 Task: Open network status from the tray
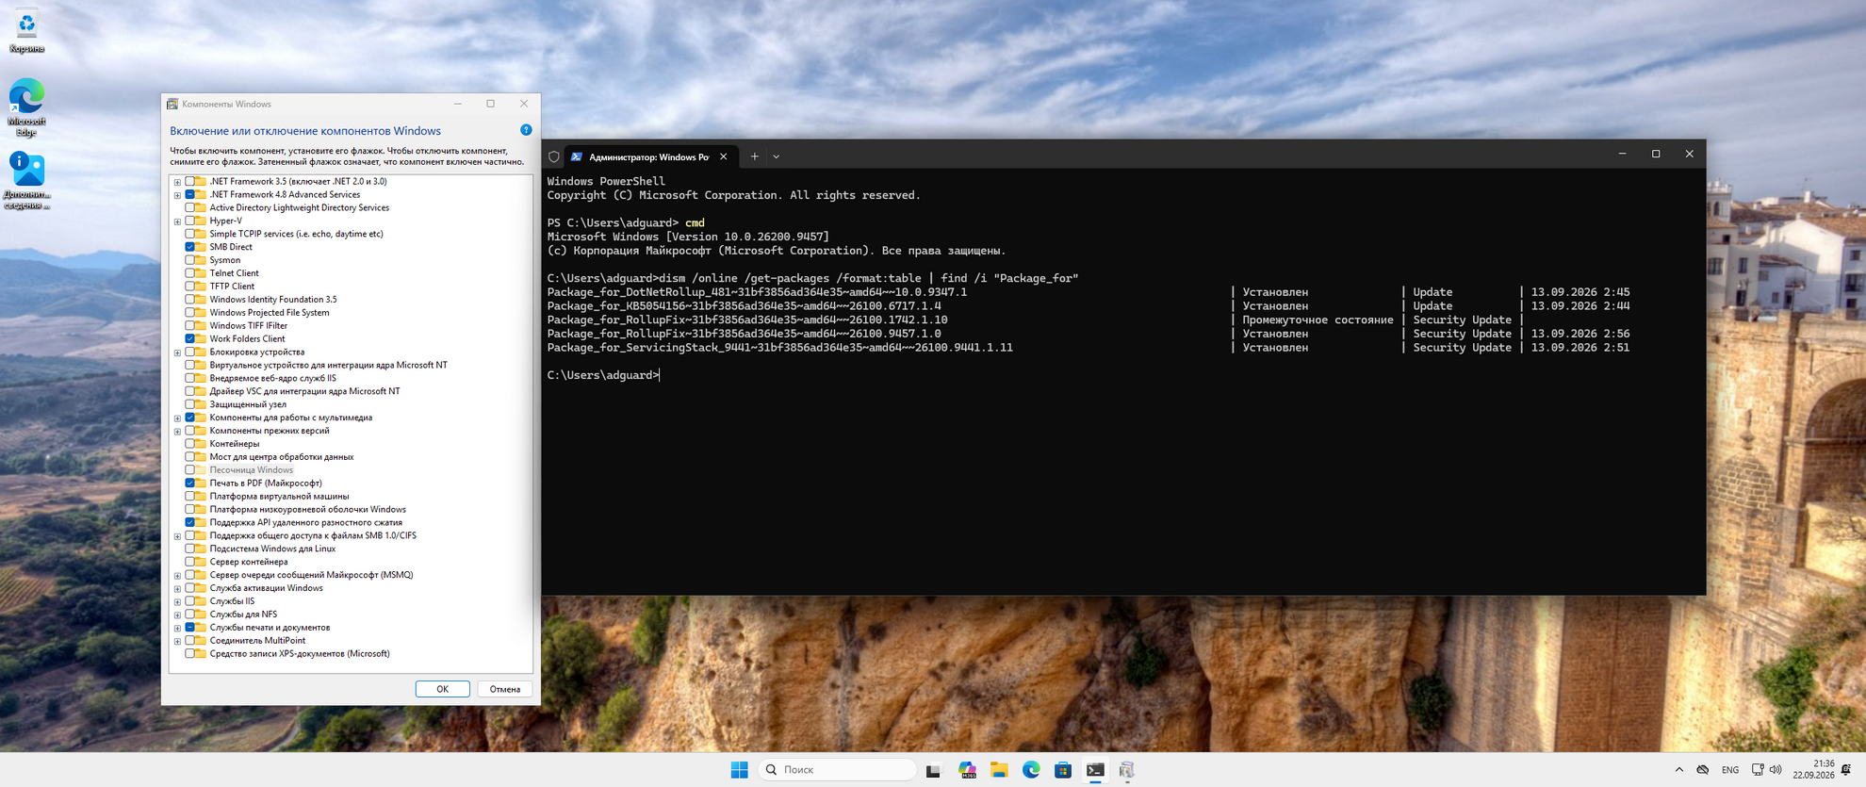(x=1758, y=770)
